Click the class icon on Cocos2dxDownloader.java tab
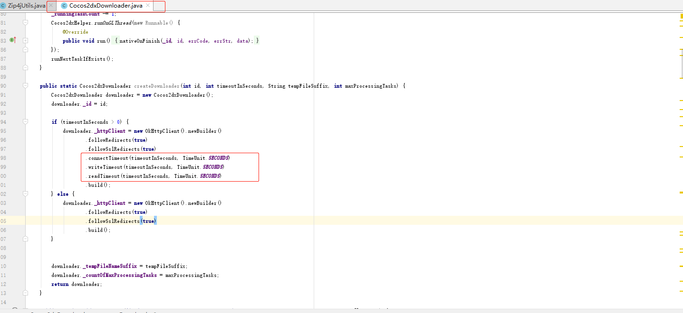The image size is (683, 313). [64, 6]
